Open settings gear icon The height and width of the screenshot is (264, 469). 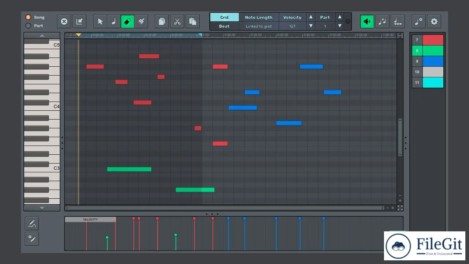tap(434, 22)
